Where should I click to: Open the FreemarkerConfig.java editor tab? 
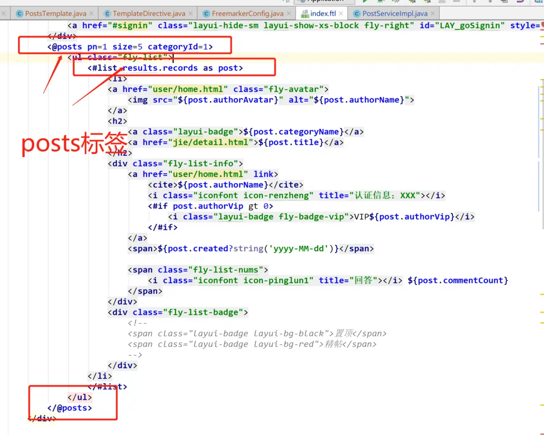pos(247,14)
